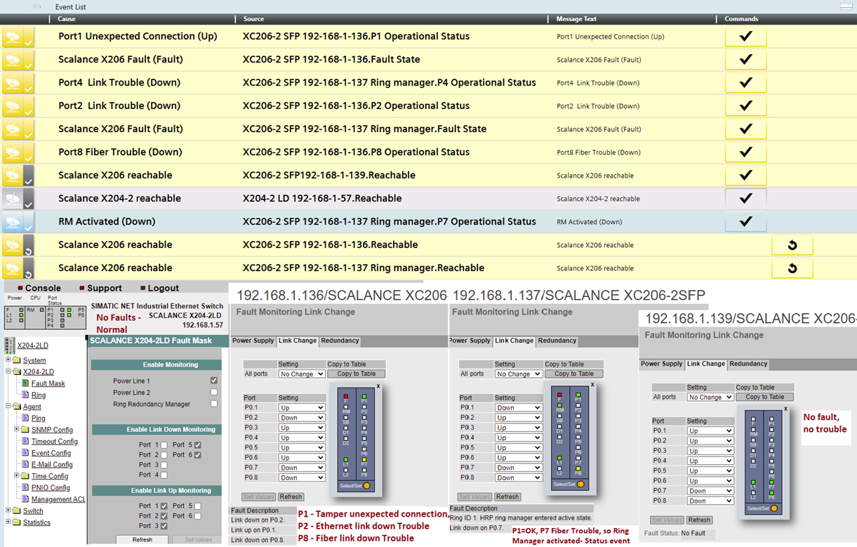Uncheck Port 3 under Enable Link Up Monitoring

164,525
